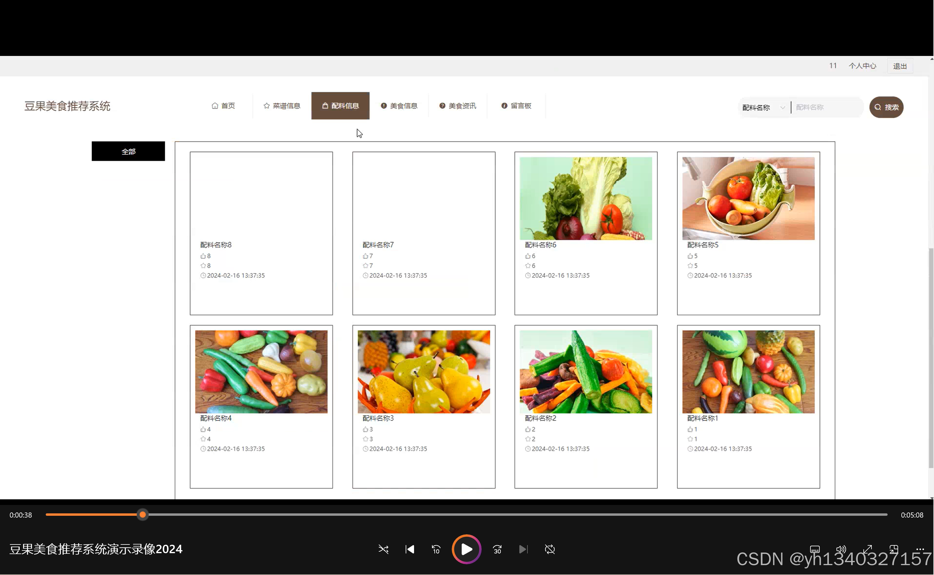934x575 pixels.
Task: Open the 配料名称1 watermelon thumbnail
Action: 748,372
